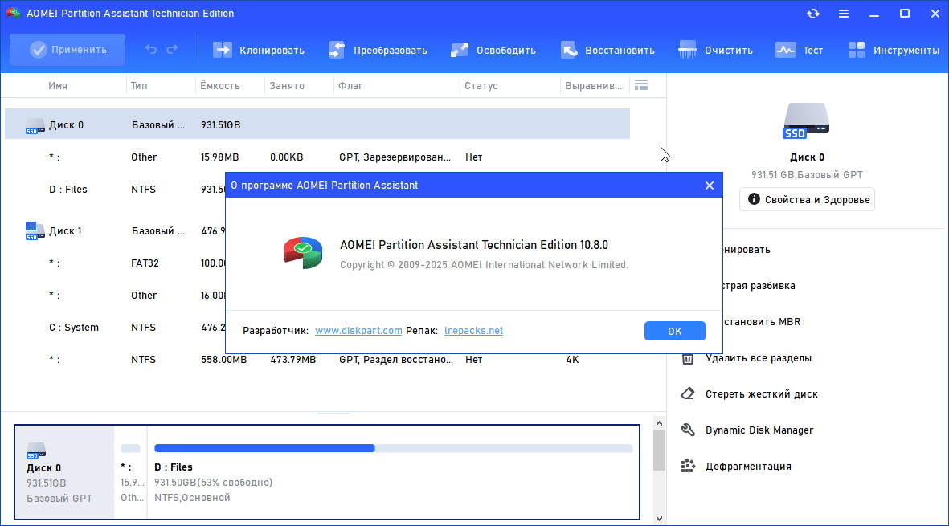
Task: Select the small Other partition in disk map
Action: 131,472
